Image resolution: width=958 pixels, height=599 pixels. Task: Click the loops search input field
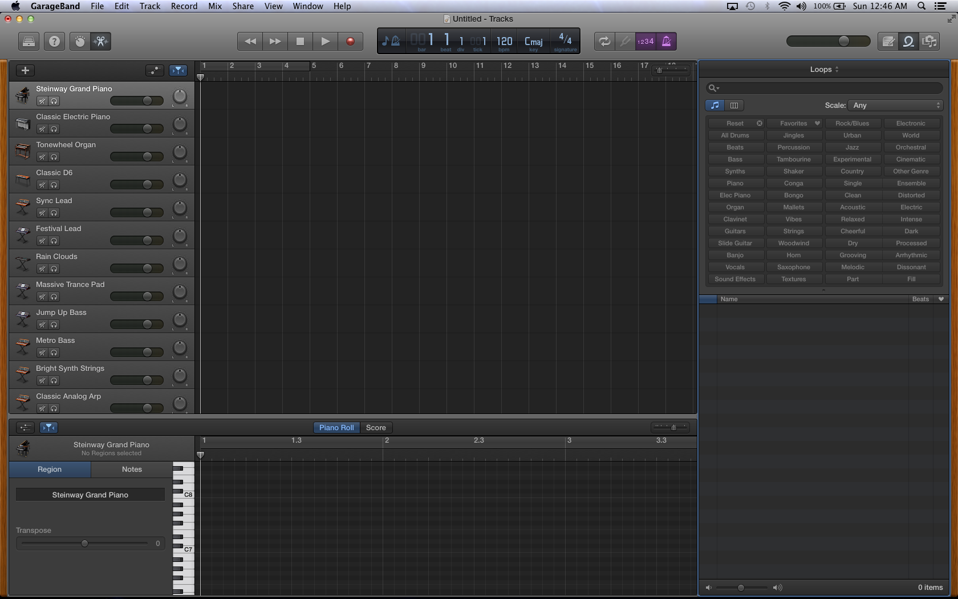click(825, 88)
